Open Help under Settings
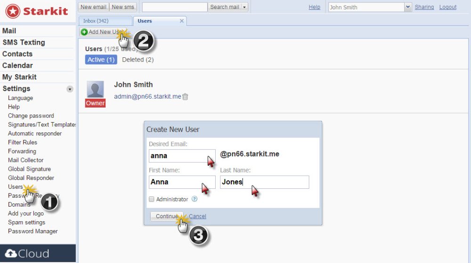The height and width of the screenshot is (263, 471). tap(14, 107)
